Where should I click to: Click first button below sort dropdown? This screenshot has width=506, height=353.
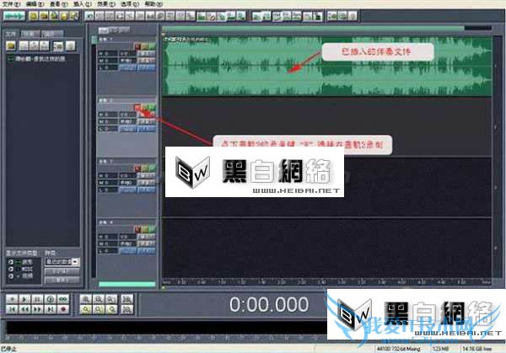pos(62,272)
